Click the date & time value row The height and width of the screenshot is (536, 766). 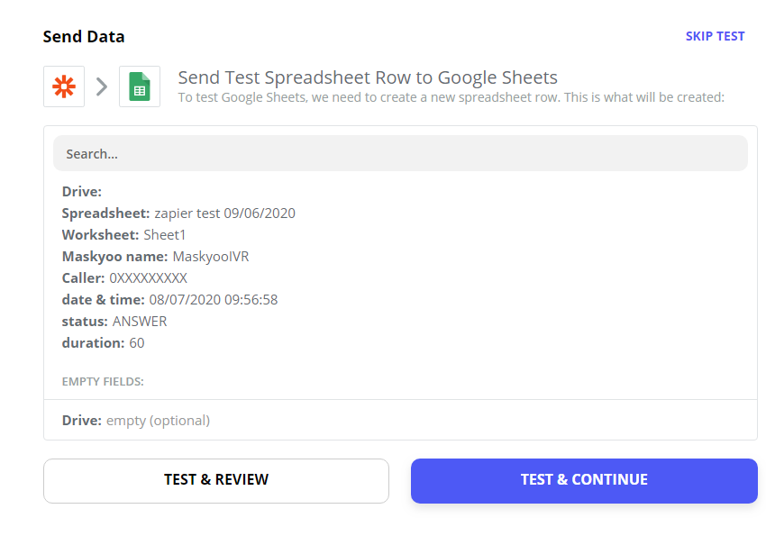(x=169, y=299)
